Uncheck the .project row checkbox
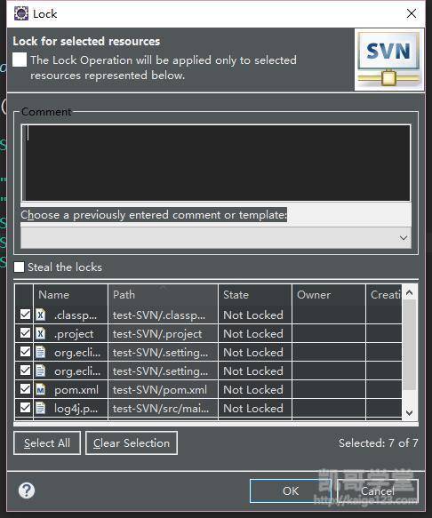The width and height of the screenshot is (432, 518). point(25,332)
